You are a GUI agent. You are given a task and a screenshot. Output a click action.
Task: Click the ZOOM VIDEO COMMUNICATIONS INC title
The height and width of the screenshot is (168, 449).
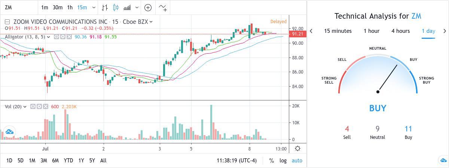[60, 22]
